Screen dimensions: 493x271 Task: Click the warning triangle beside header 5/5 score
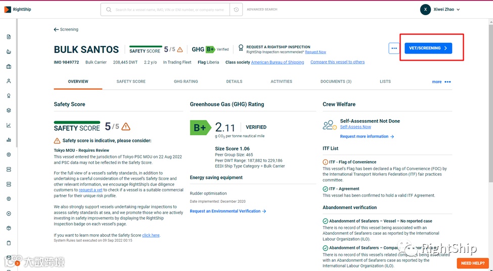180,49
